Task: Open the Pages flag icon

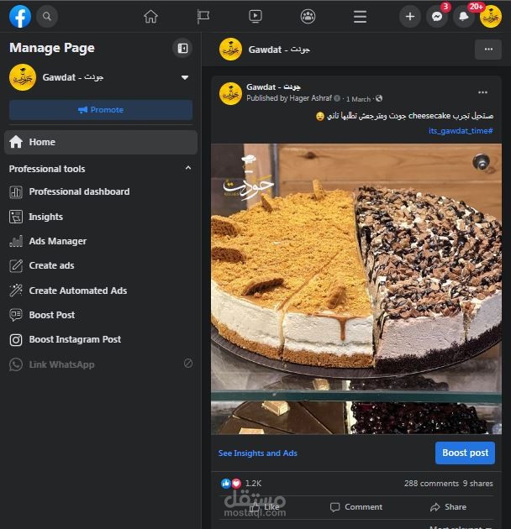Action: pyautogui.click(x=203, y=16)
